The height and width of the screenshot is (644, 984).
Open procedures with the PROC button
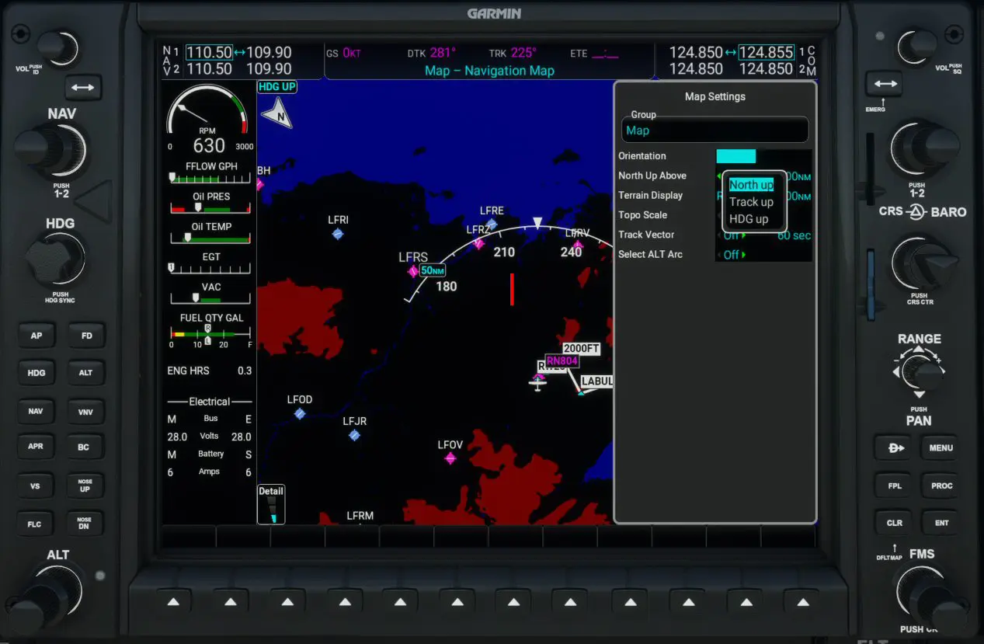tap(941, 486)
